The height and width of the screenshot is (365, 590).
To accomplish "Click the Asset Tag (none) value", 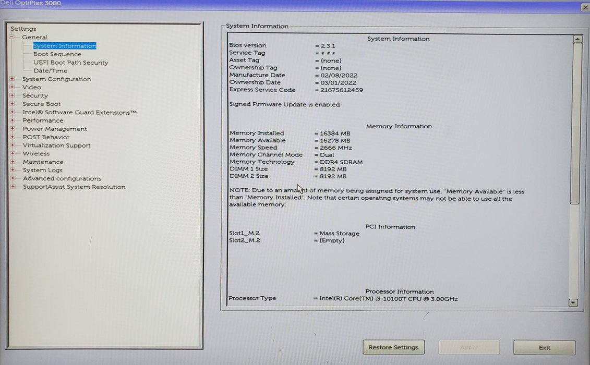I will click(331, 60).
